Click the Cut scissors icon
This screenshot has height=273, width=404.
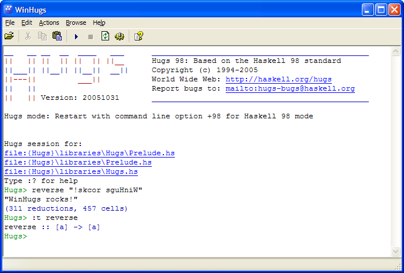coord(28,36)
